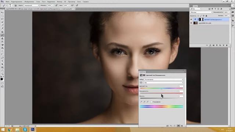The image size is (235, 132).
Task: Open the Help menu
Action: point(86,1)
